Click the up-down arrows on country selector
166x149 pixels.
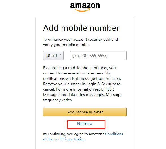pos(60,55)
